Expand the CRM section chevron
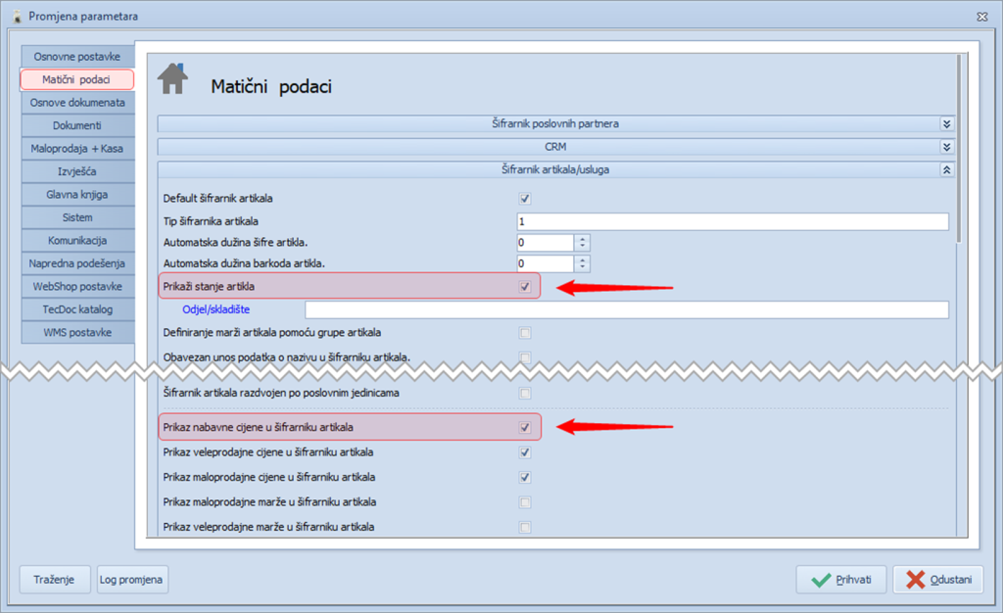This screenshot has width=1003, height=613. [x=946, y=147]
